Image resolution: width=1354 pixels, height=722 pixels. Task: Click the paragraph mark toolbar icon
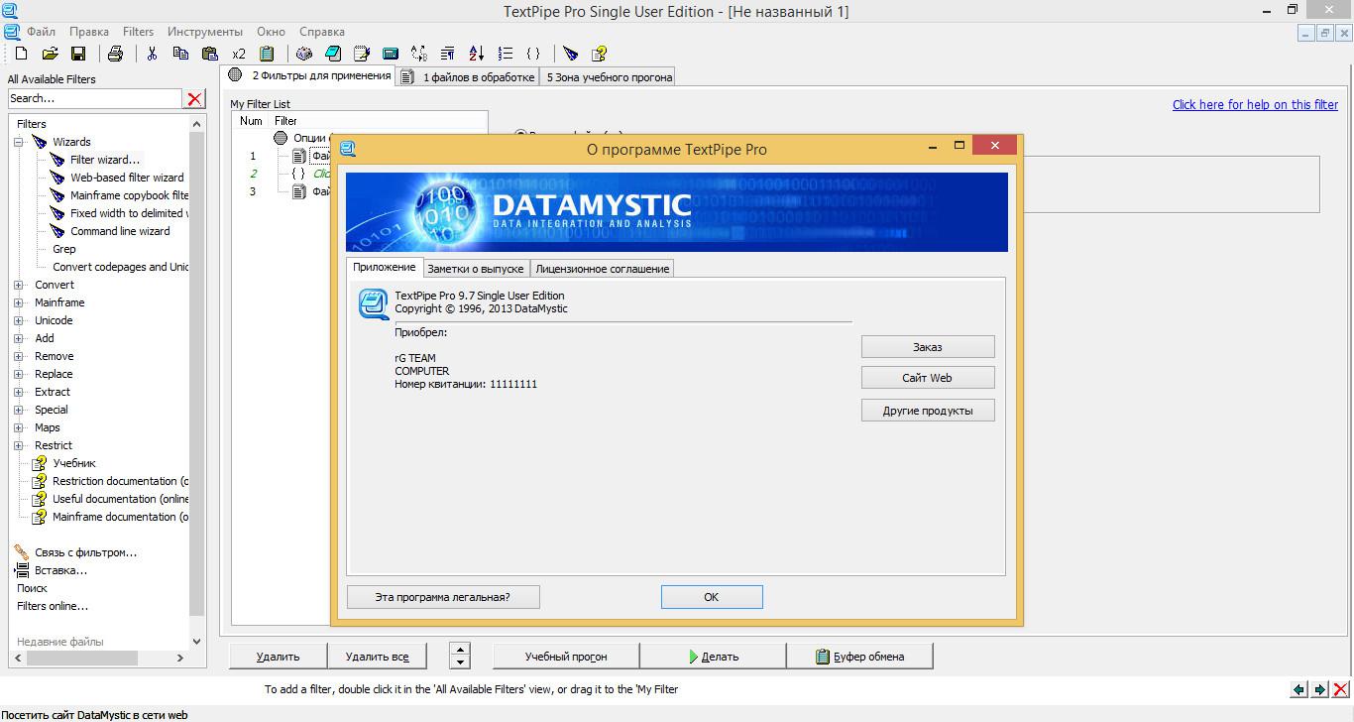pyautogui.click(x=448, y=54)
